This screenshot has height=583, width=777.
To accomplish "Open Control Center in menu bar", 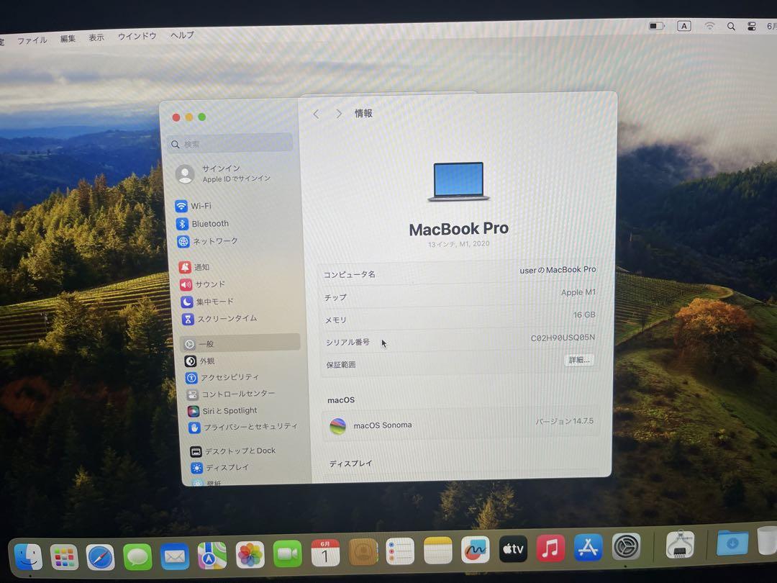I will [752, 27].
